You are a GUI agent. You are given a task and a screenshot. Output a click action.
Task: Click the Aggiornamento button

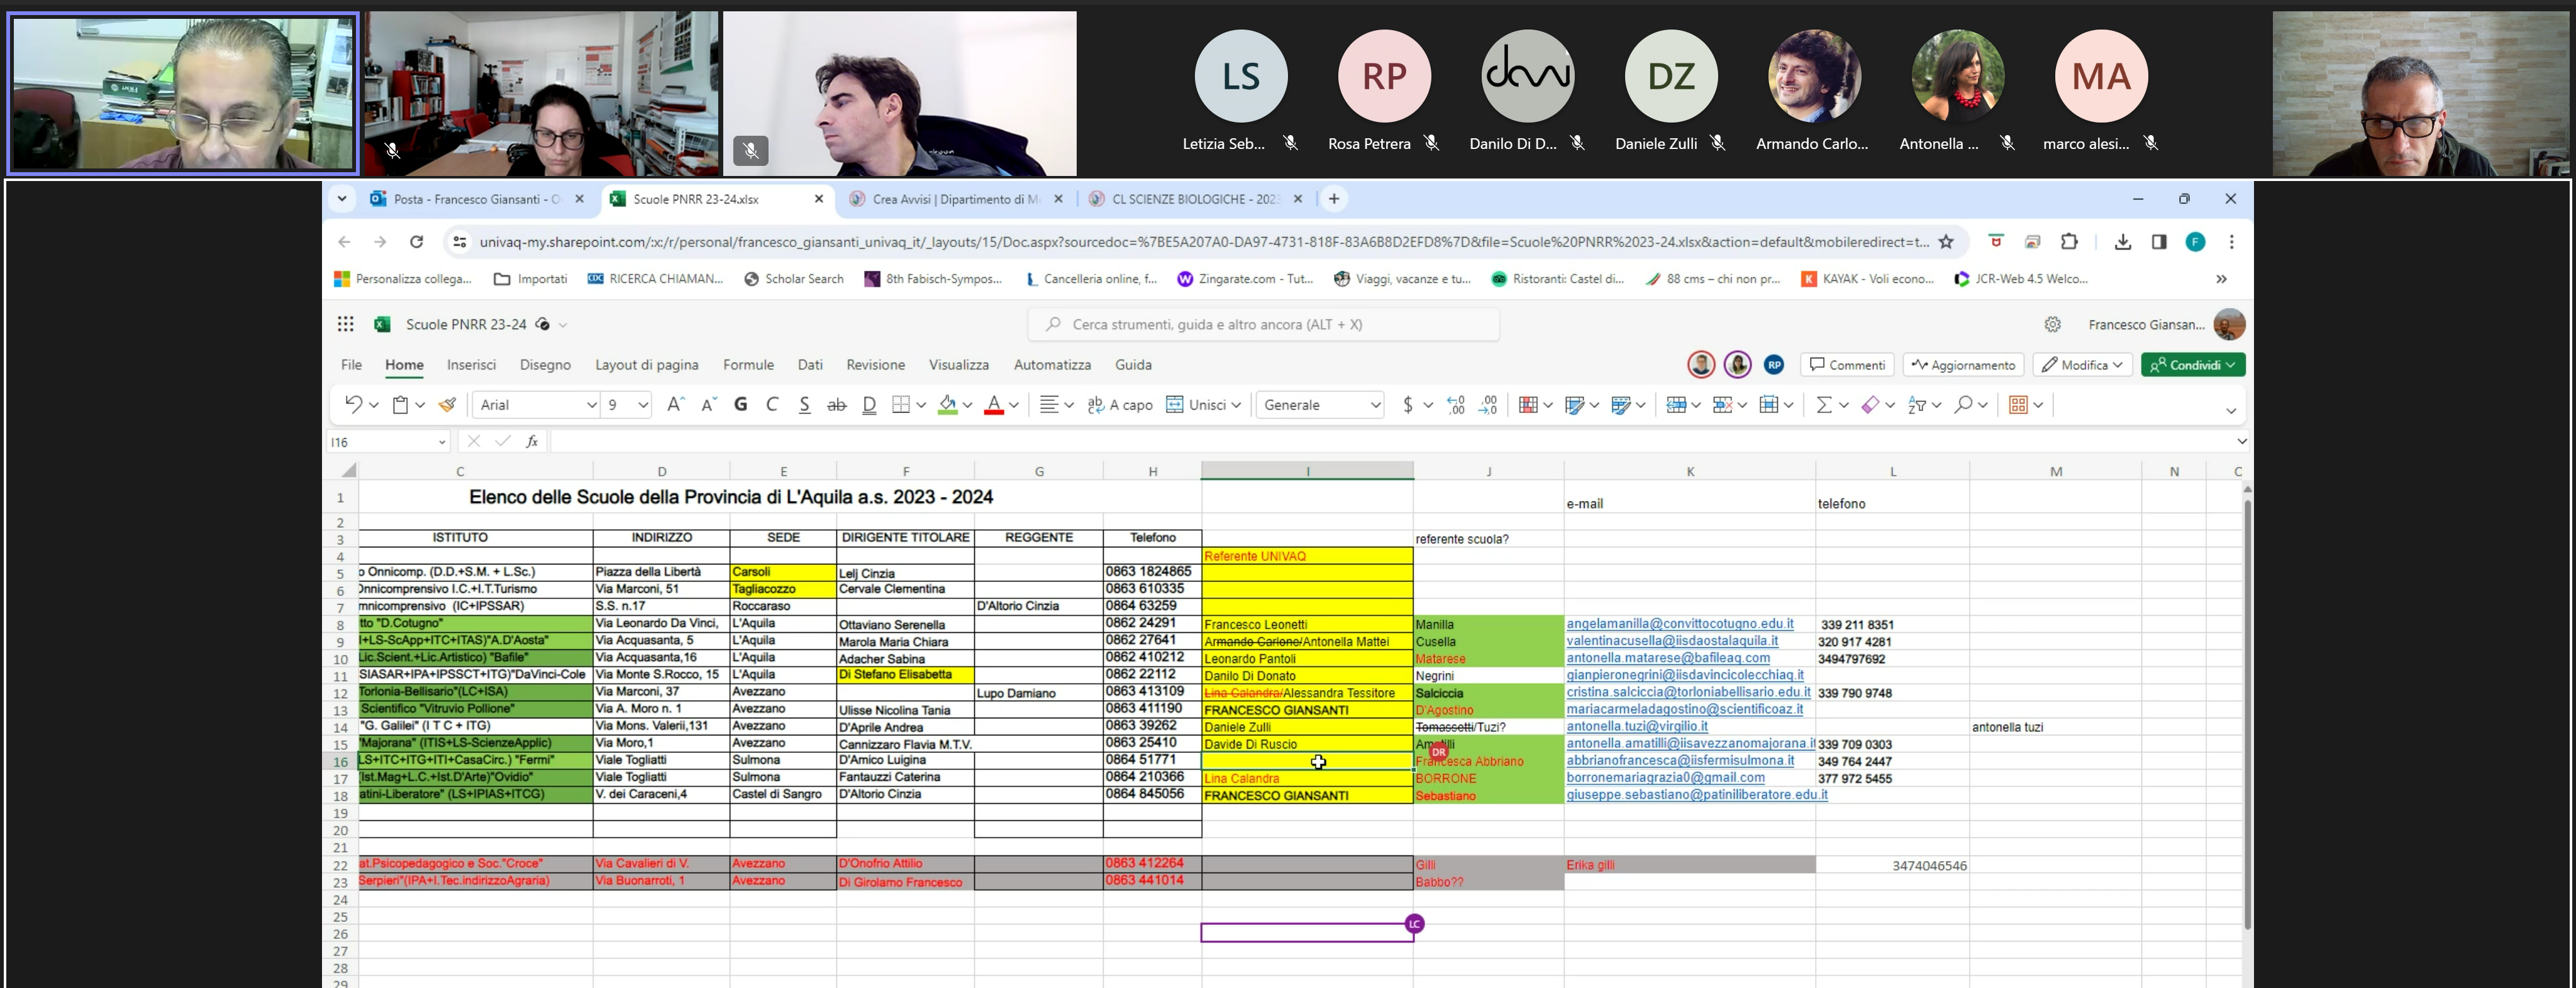coord(1963,365)
